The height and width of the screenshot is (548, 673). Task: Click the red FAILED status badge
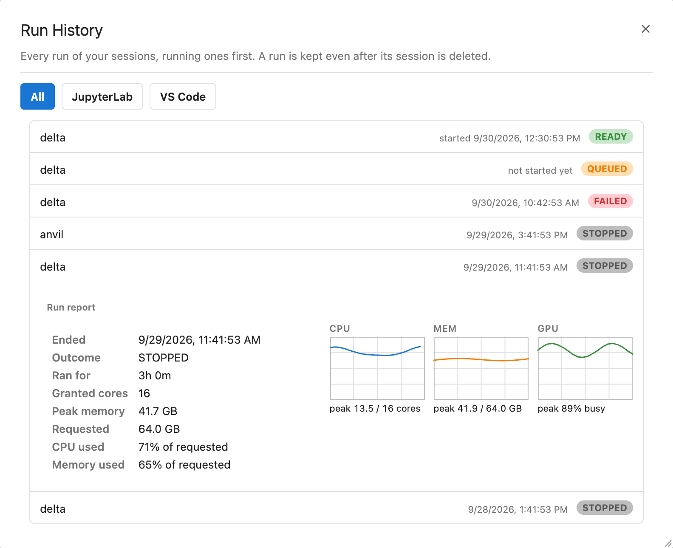(x=611, y=201)
